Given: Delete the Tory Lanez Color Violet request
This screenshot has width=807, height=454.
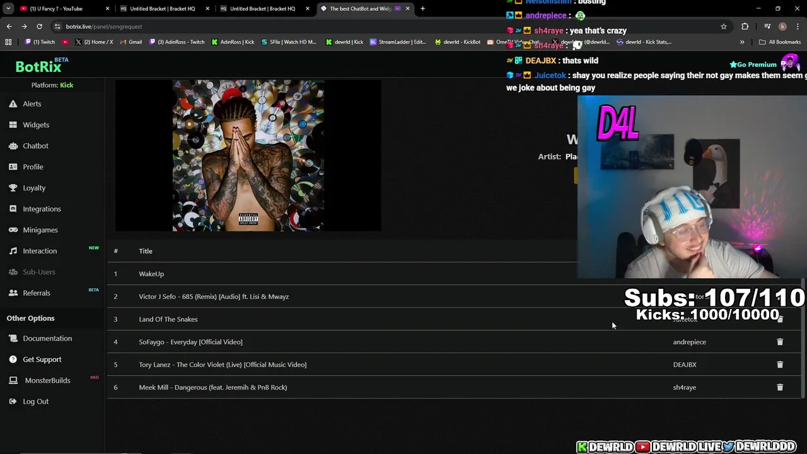Looking at the screenshot, I should pos(780,364).
